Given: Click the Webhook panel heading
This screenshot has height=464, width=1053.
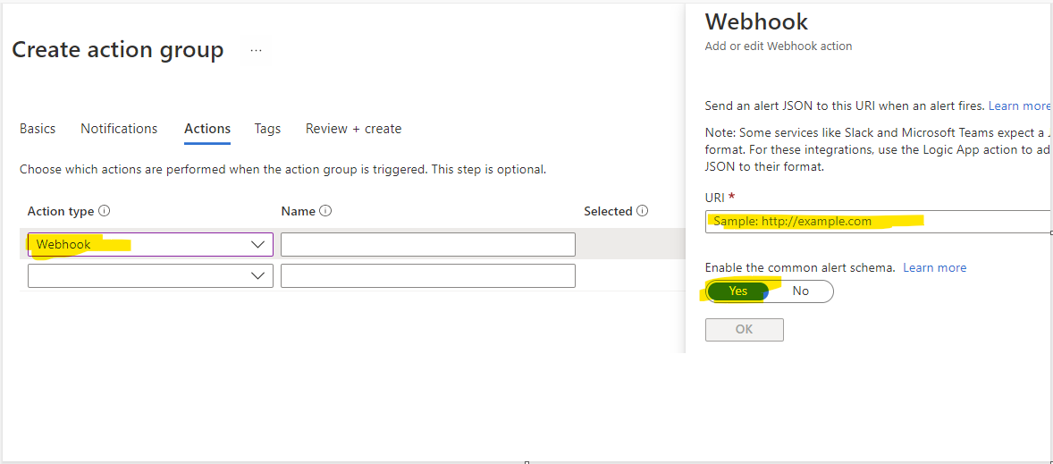Looking at the screenshot, I should (x=756, y=22).
